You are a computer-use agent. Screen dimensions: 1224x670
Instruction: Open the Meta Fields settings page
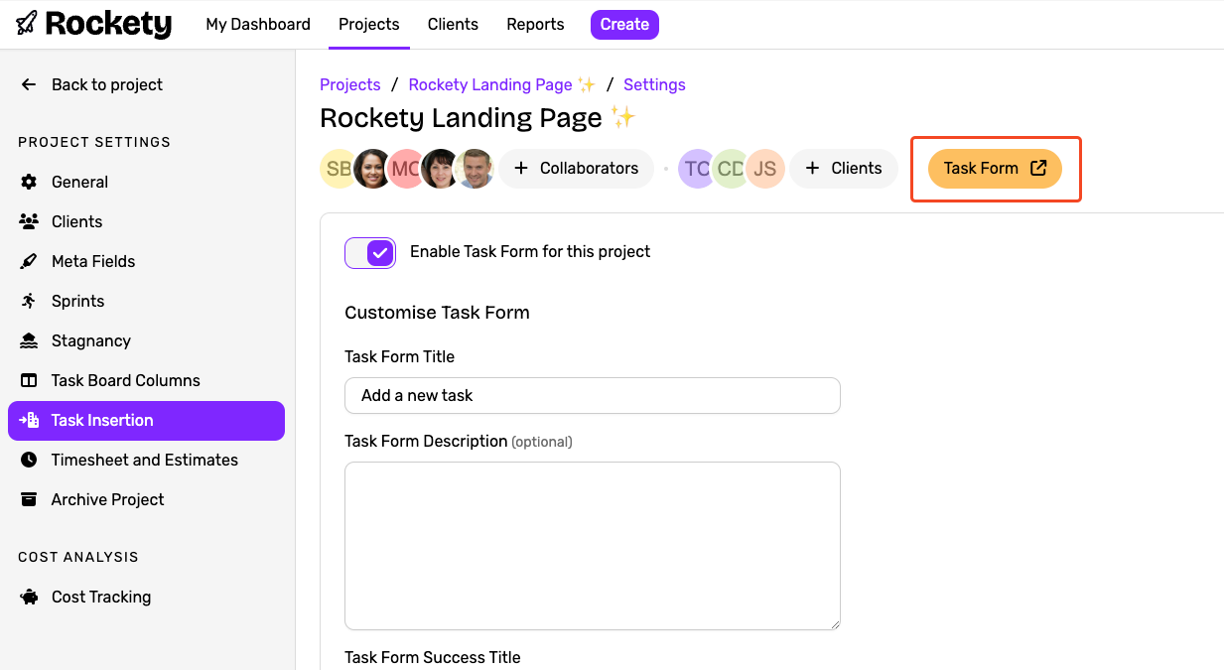tap(146, 261)
